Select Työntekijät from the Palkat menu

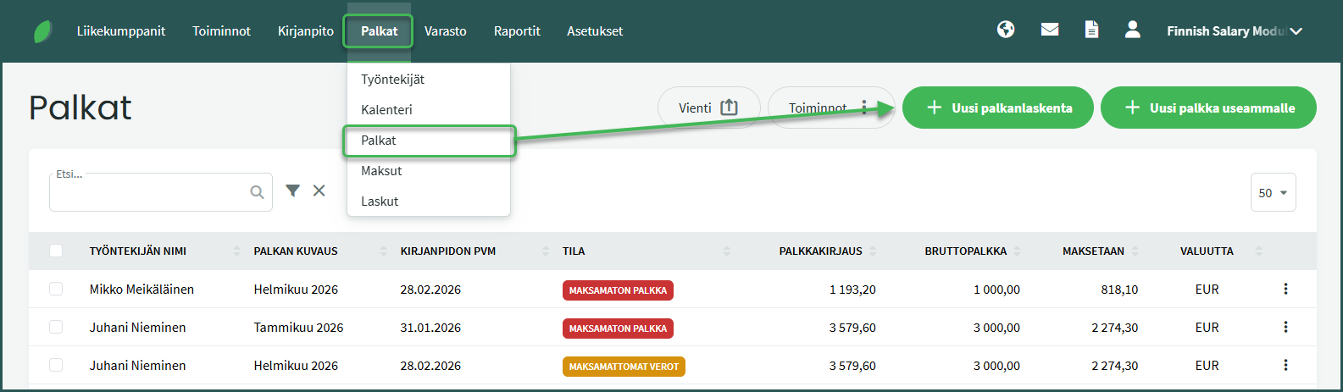[392, 80]
